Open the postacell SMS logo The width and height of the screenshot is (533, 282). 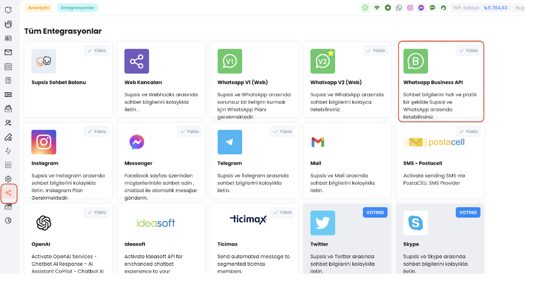434,142
